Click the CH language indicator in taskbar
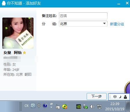Screen dimensions: 130x112 27,106
